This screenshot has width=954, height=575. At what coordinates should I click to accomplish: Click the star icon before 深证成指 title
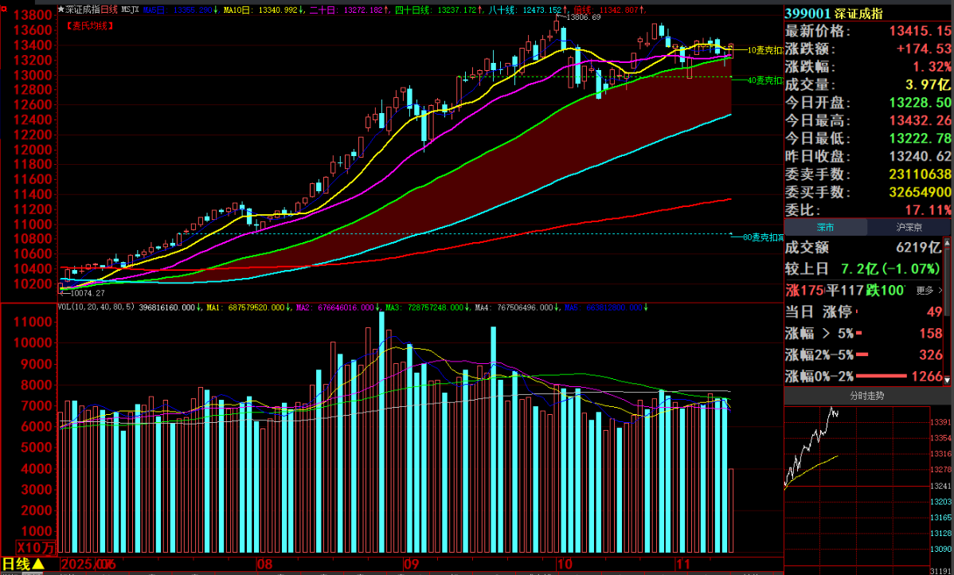[61, 10]
